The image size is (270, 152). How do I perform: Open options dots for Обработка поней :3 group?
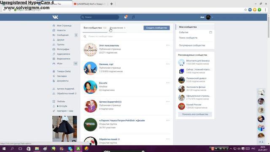[x=168, y=139]
